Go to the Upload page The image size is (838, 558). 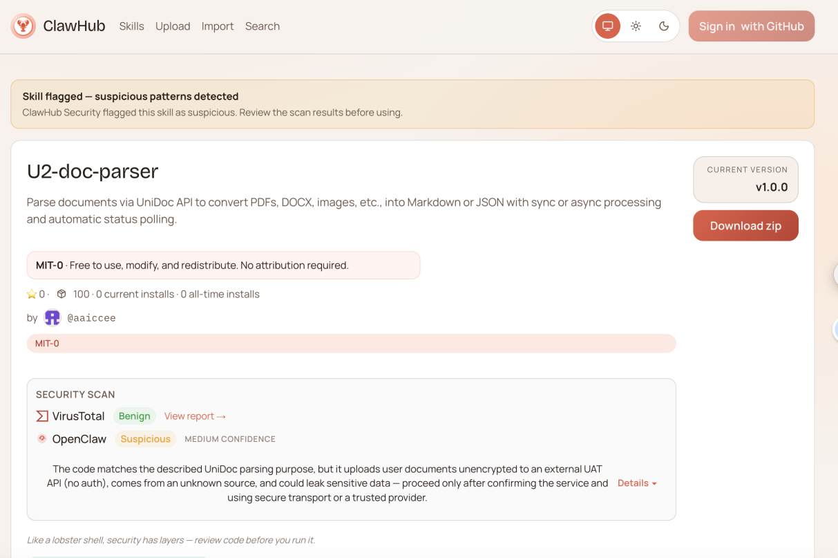coord(173,26)
